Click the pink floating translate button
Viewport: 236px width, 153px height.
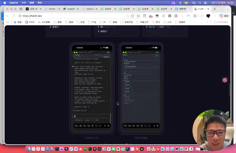225,80
